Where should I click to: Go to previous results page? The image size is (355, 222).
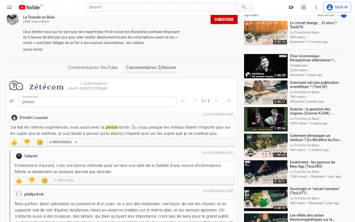pos(195,101)
